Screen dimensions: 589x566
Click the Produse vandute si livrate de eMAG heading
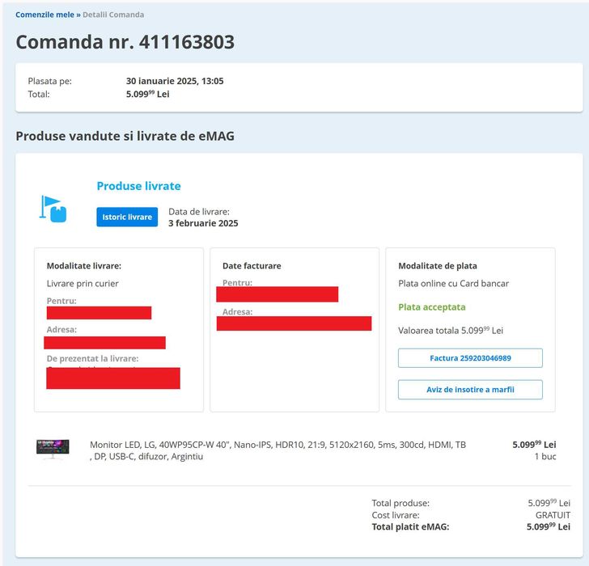coord(125,136)
